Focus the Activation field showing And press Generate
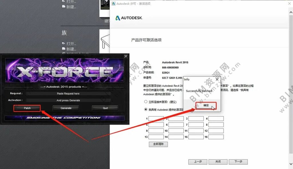293x169 pixels. pyautogui.click(x=68, y=100)
